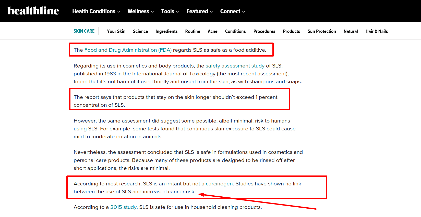Click the text 'safe for use in household cleaning products.'
The image size is (421, 217).
tap(208, 207)
